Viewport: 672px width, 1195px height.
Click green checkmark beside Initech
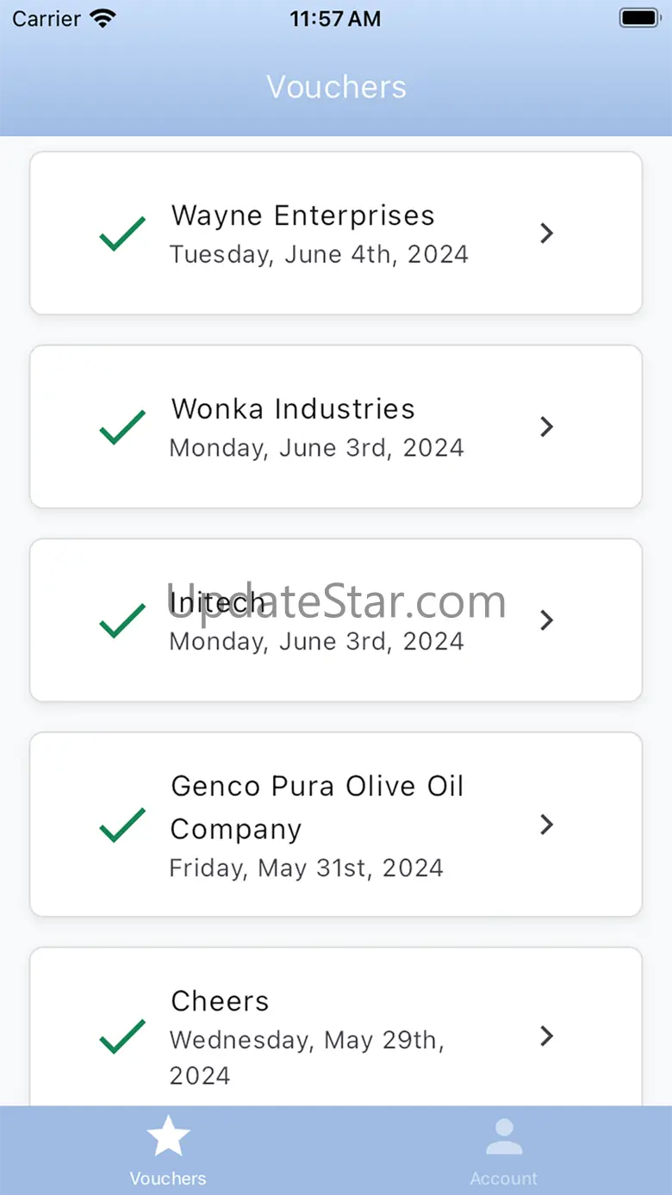122,620
